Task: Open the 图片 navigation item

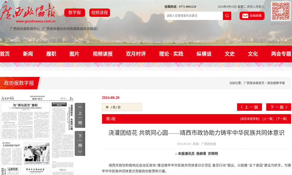Action: [74, 54]
